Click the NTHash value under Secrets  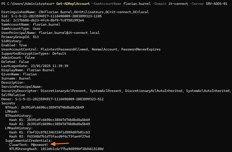tap(52, 107)
